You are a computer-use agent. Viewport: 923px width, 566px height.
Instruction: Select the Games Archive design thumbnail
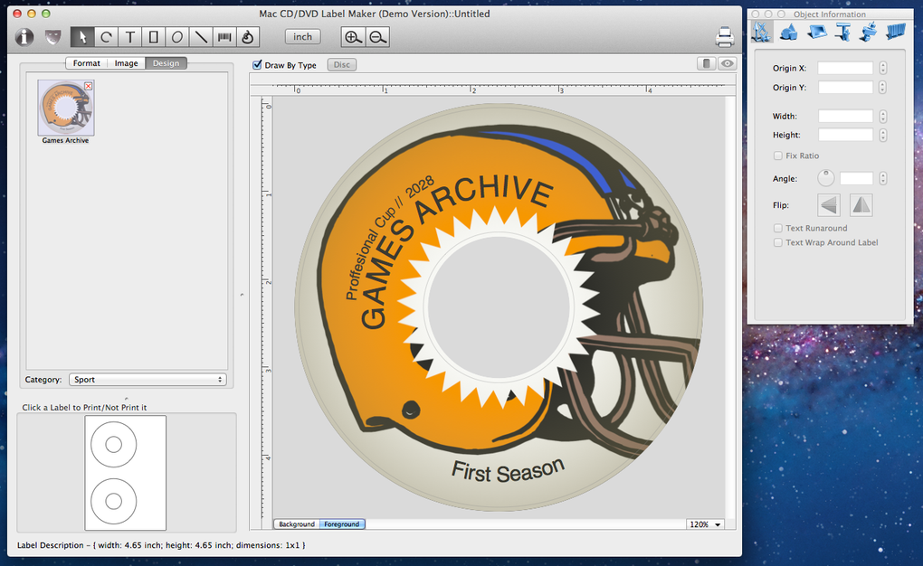point(65,107)
